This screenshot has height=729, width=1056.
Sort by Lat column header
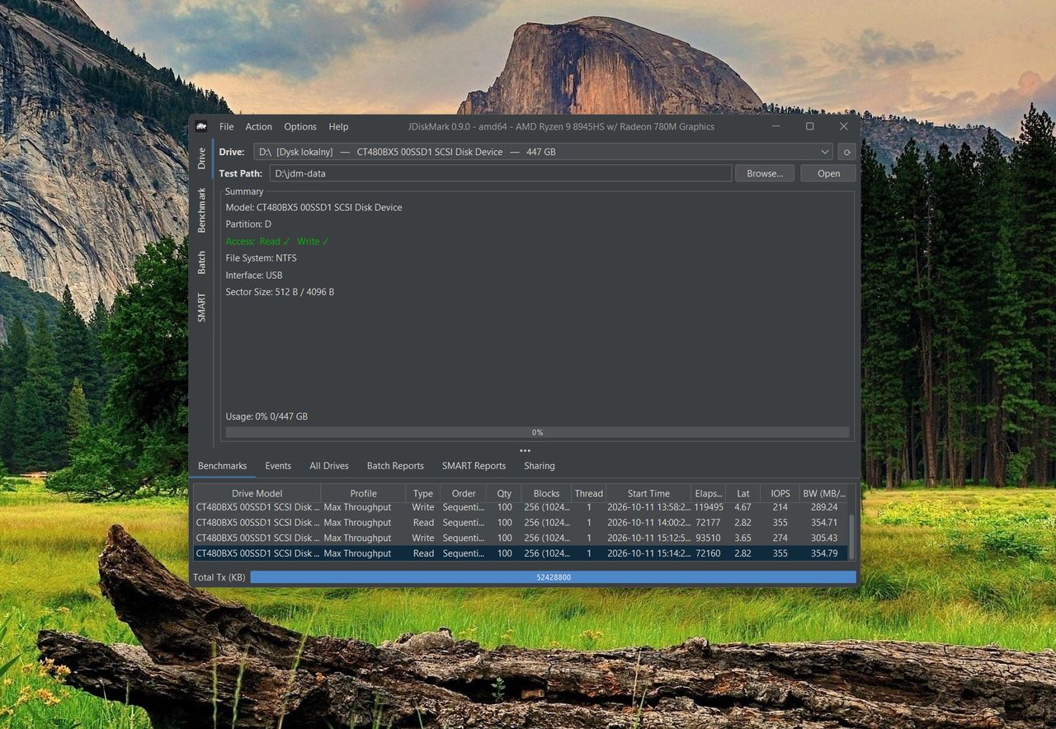tap(742, 493)
